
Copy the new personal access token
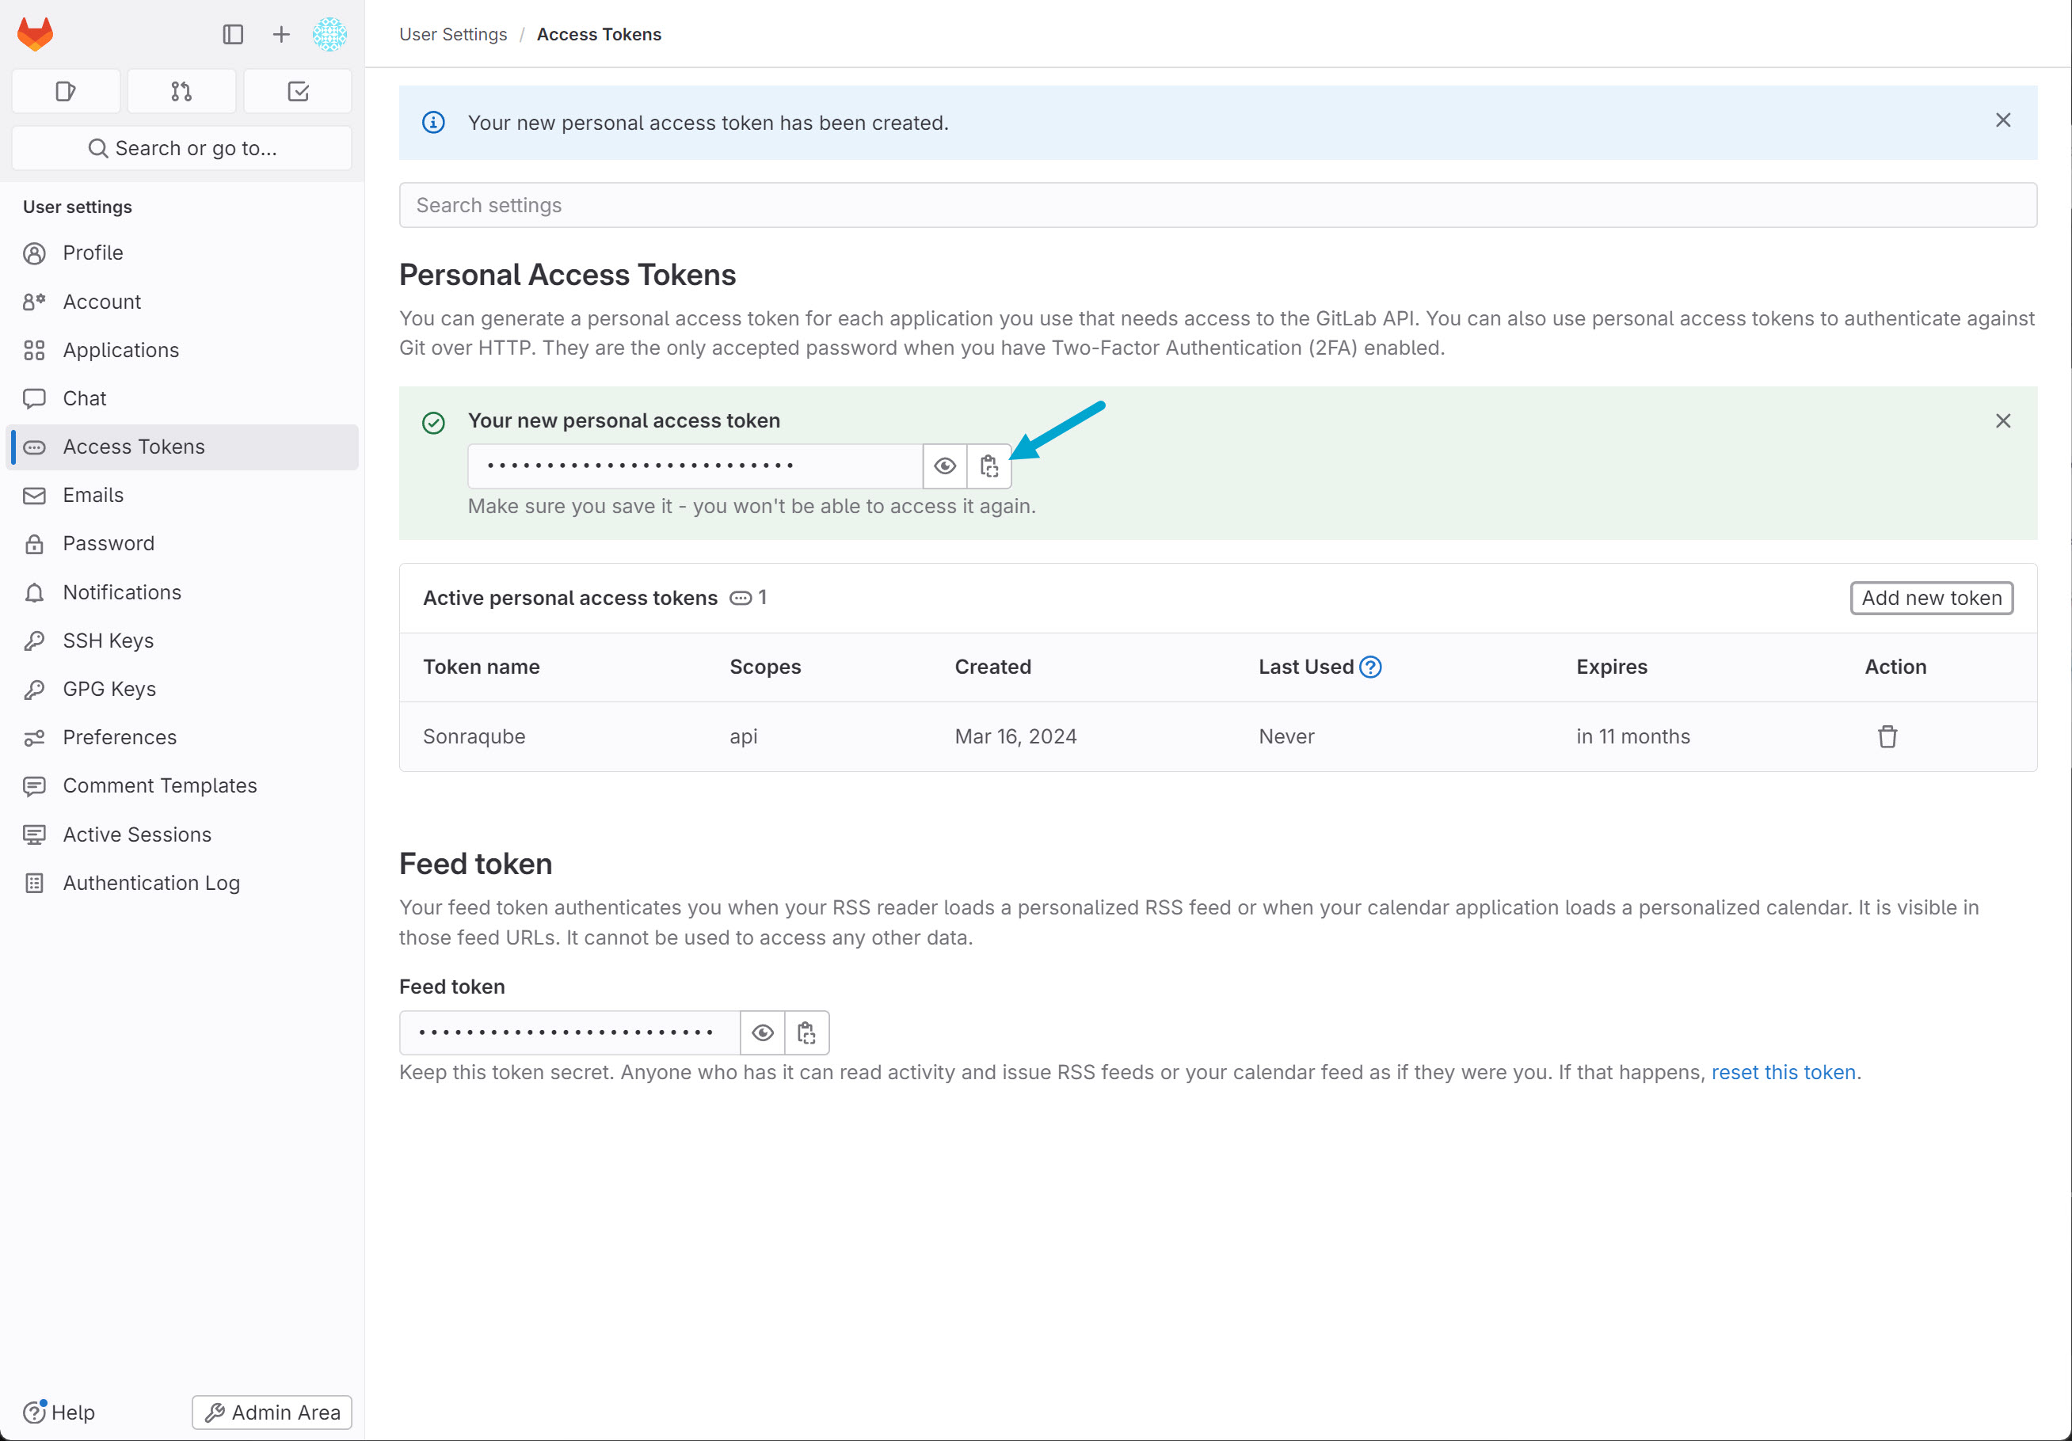click(x=989, y=466)
